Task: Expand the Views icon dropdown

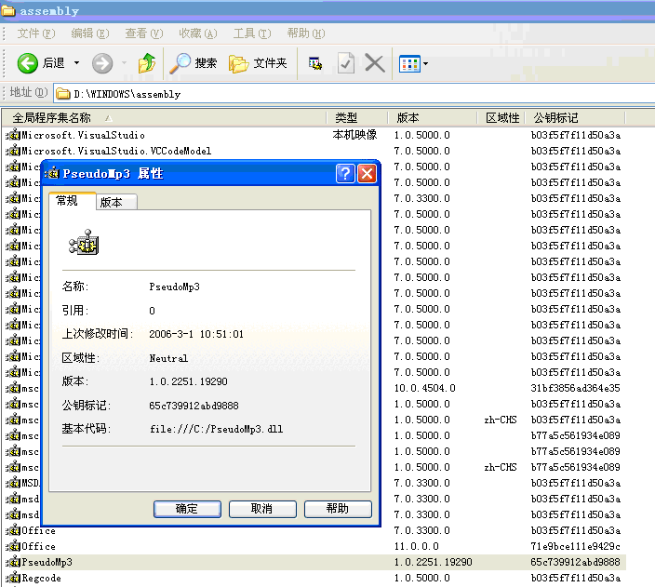Action: coord(426,64)
